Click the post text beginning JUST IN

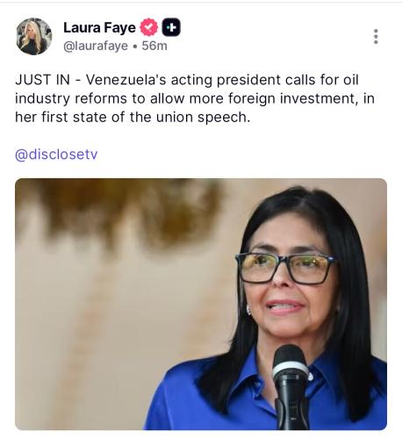click(x=195, y=98)
